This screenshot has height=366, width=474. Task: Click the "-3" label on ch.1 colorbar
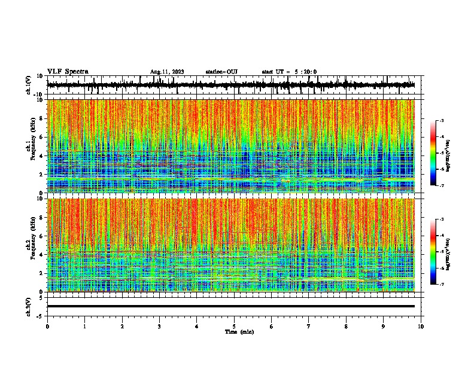click(x=442, y=120)
